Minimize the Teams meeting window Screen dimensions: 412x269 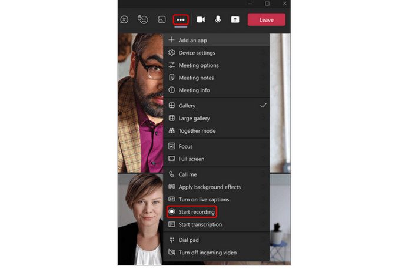[x=250, y=4]
